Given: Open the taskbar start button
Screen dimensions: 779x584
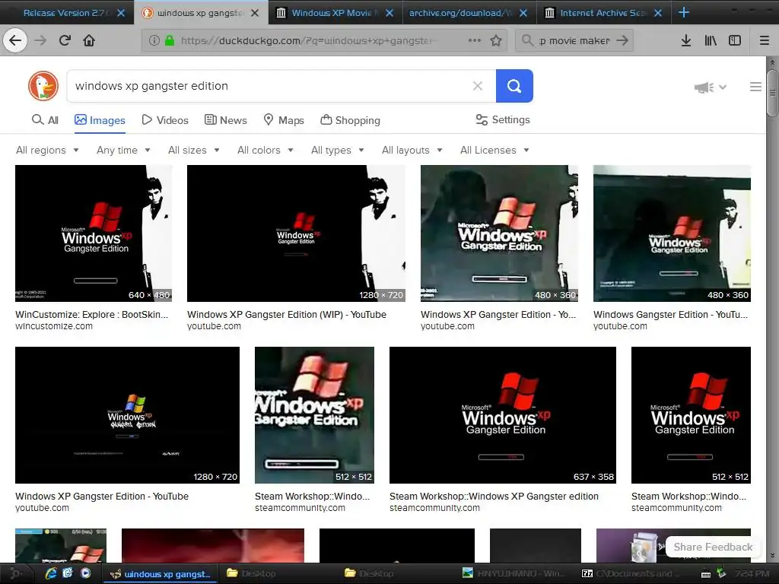Looking at the screenshot, I should [15, 573].
